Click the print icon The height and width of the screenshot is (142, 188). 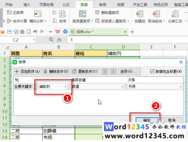(22, 32)
